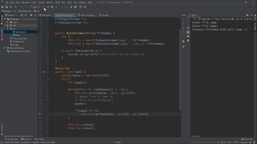Click Run console horizontal scrollbar
This screenshot has width=257, height=144.
196,136
